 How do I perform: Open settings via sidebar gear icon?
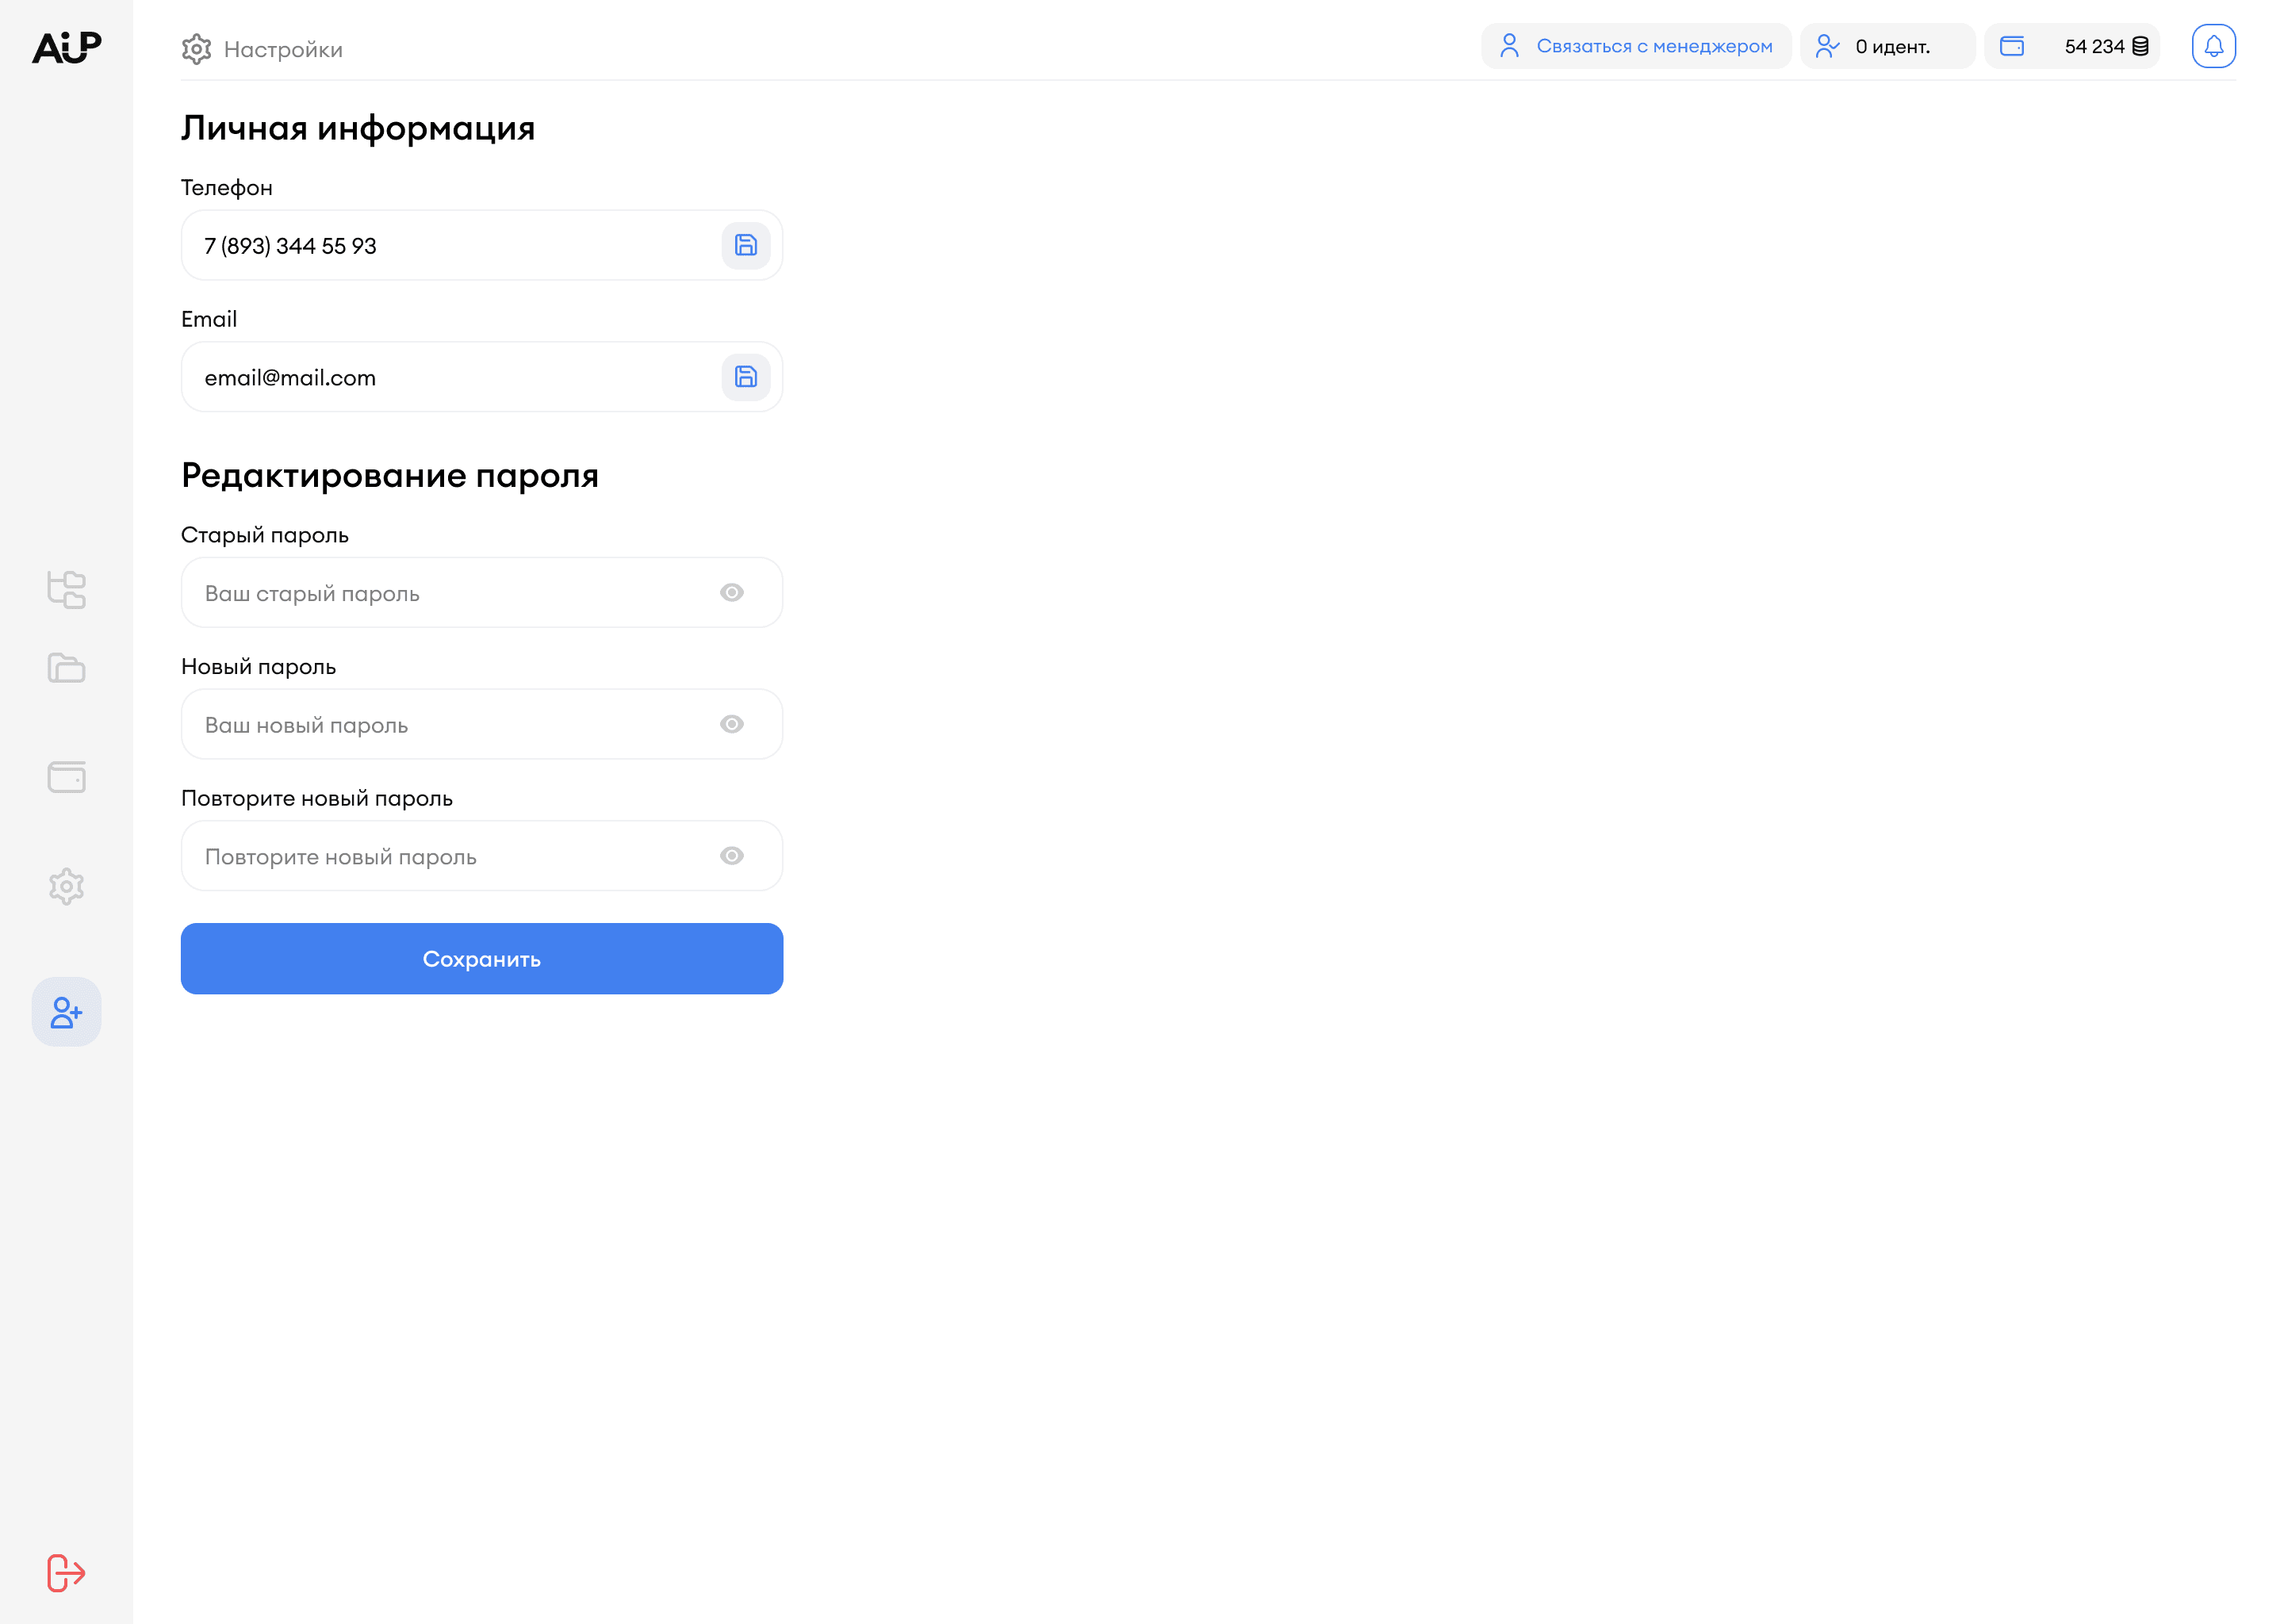66,886
